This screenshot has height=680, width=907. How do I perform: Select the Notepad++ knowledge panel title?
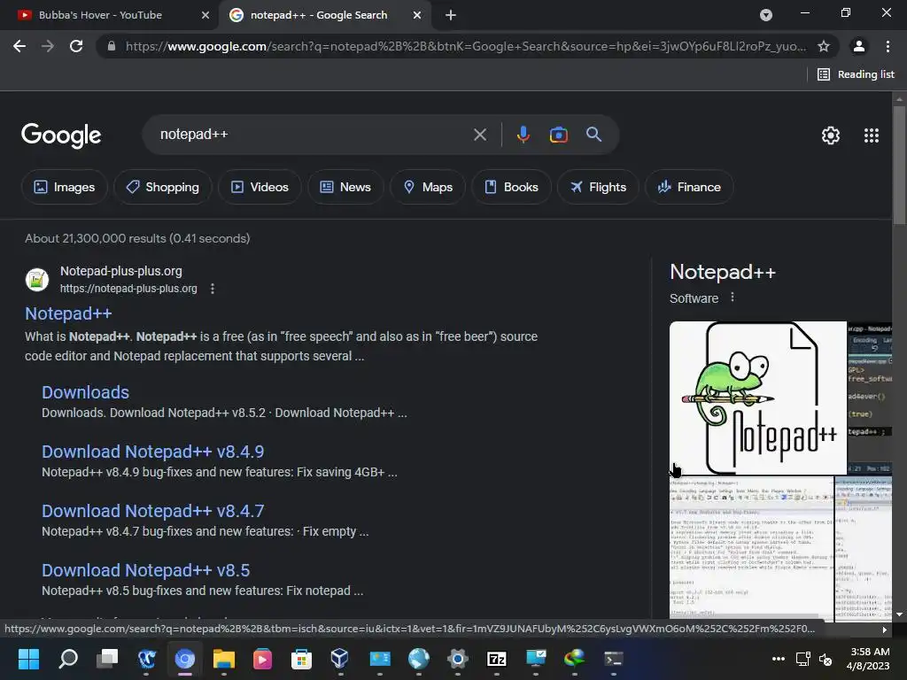click(723, 272)
